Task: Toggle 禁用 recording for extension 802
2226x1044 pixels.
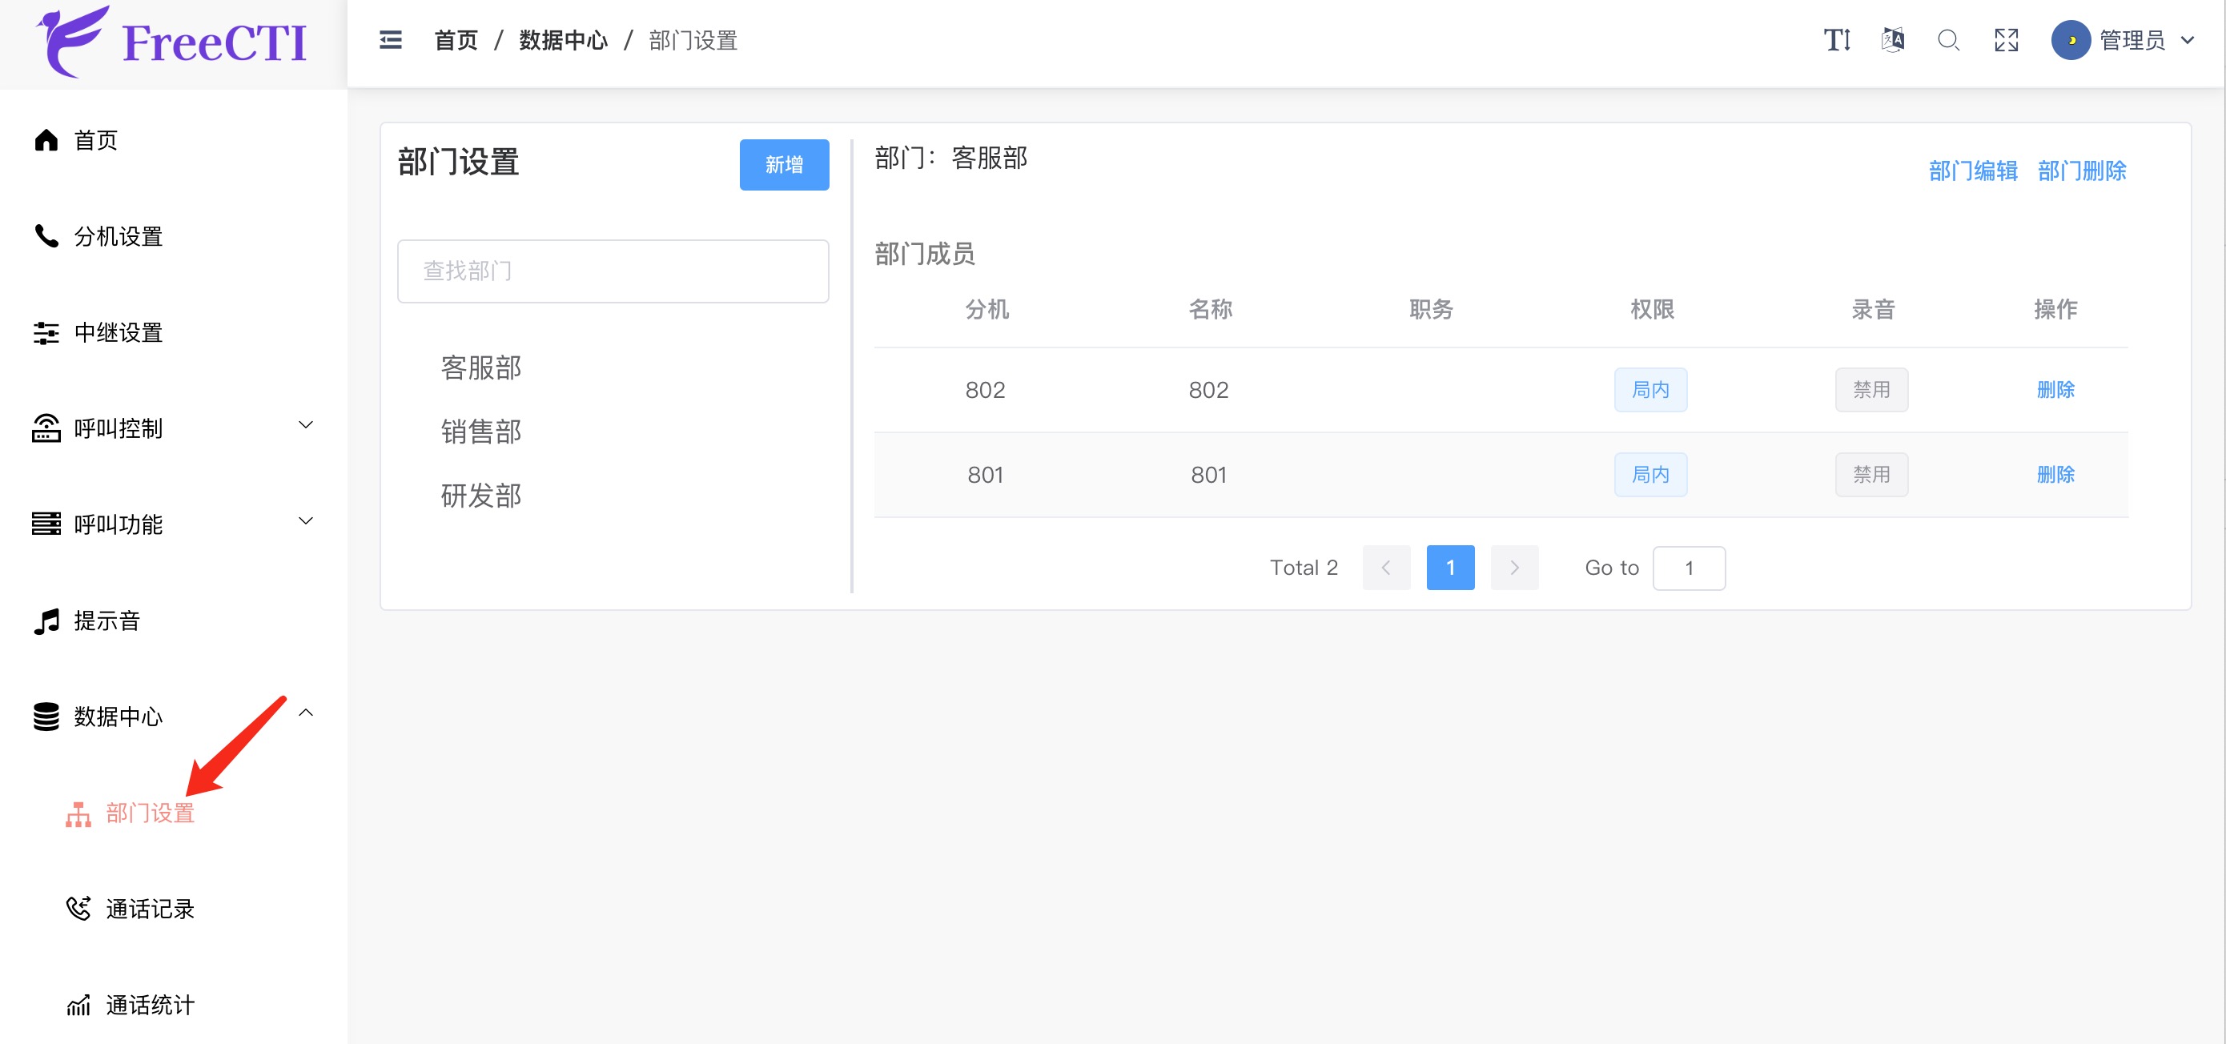Action: 1872,389
